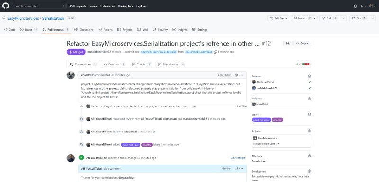Viewport: 379px width, 182px height.
Task: Open the Edit Pins dropdown
Action: pos(278,18)
